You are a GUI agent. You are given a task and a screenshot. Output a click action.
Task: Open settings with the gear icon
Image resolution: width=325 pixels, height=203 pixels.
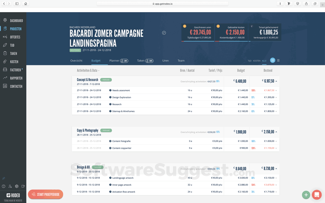click(17, 186)
